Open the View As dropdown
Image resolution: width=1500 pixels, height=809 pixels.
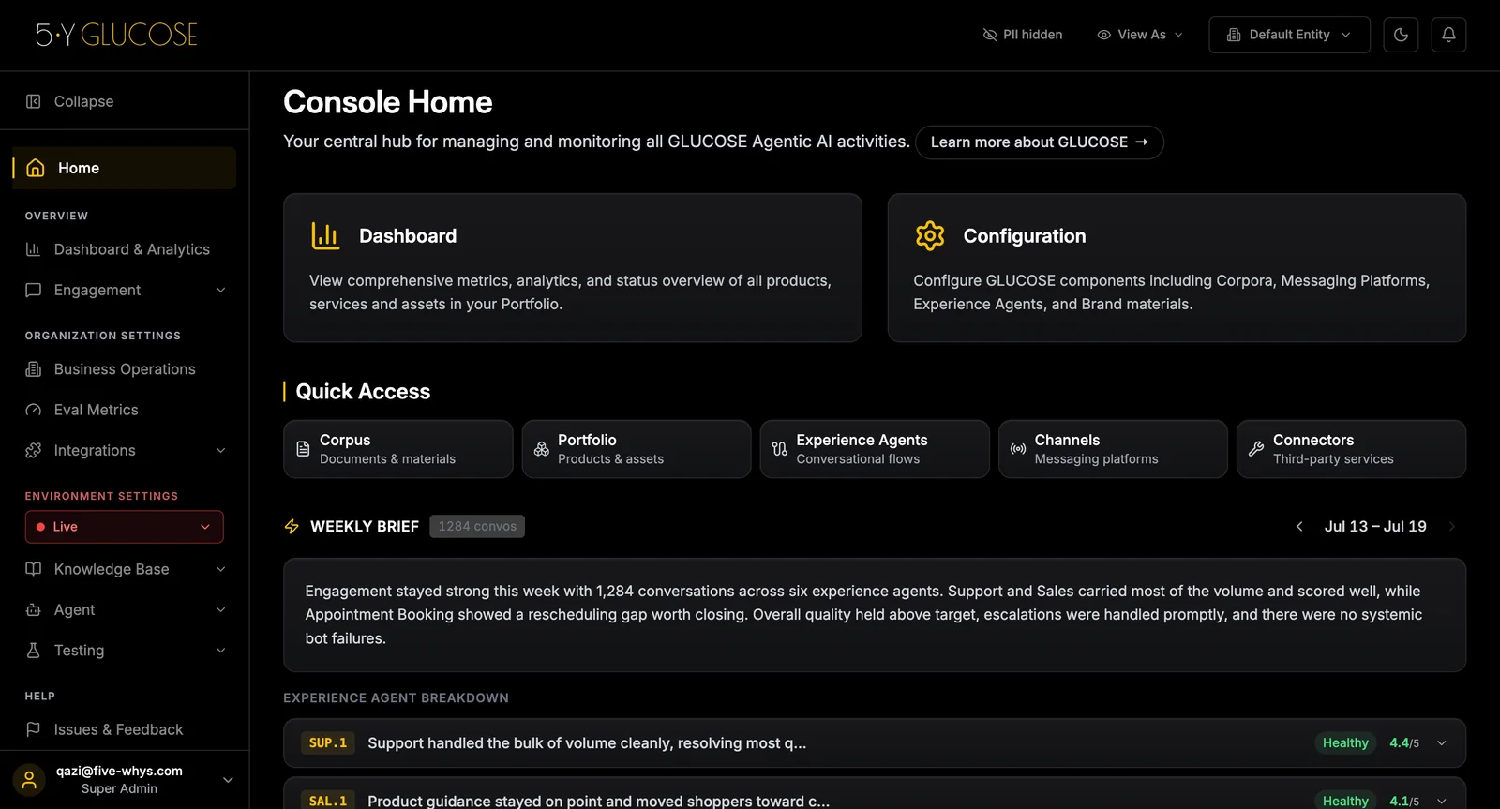1140,35
